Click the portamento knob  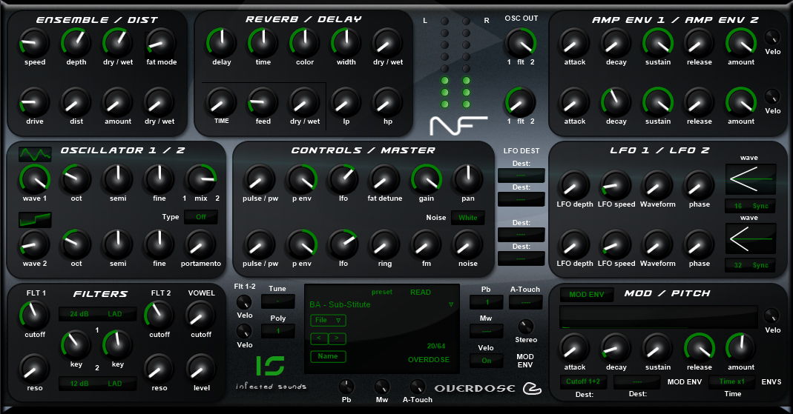coord(201,244)
